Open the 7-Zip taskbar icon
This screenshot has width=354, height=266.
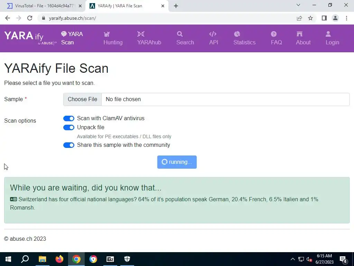(x=110, y=259)
